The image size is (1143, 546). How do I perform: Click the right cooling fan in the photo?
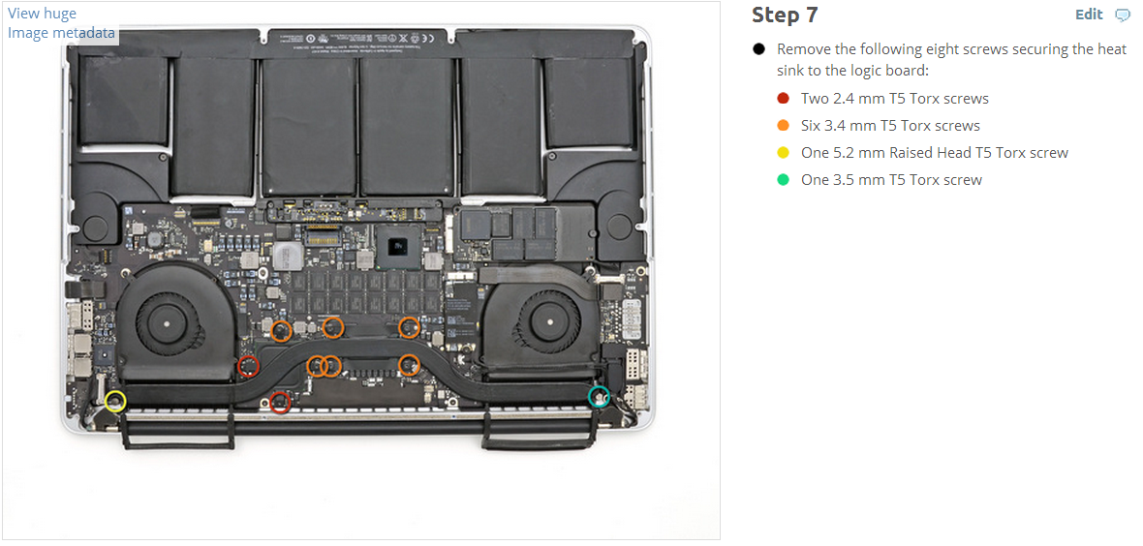545,320
